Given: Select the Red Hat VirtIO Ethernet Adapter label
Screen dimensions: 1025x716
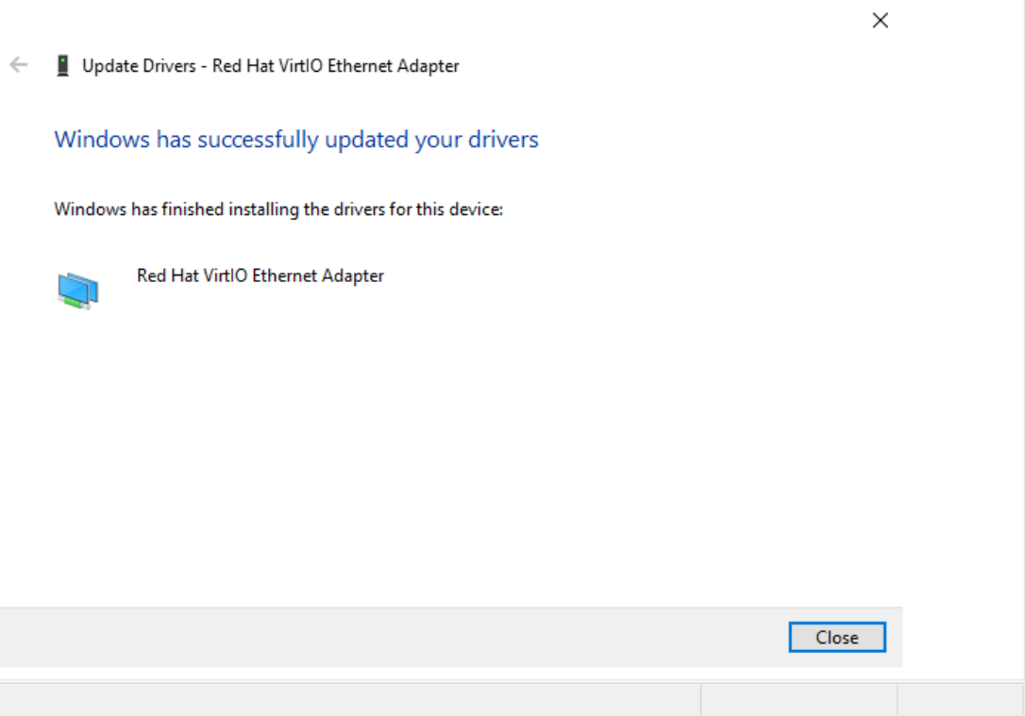Looking at the screenshot, I should tap(260, 276).
